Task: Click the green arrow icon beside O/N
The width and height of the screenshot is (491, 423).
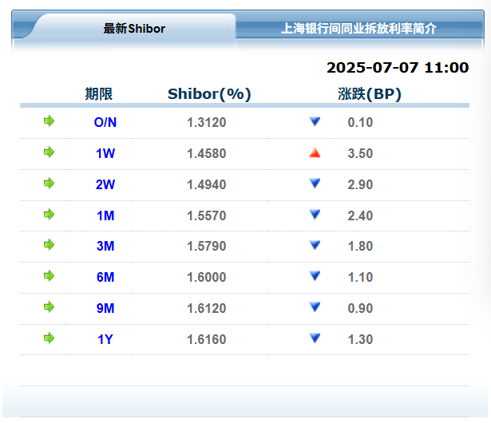Action: (x=49, y=121)
